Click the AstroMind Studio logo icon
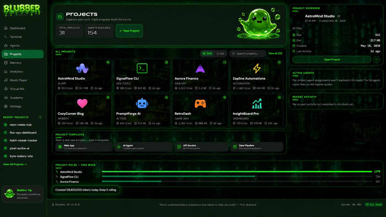Viewport: 386px width, 217px height. [x=82, y=68]
